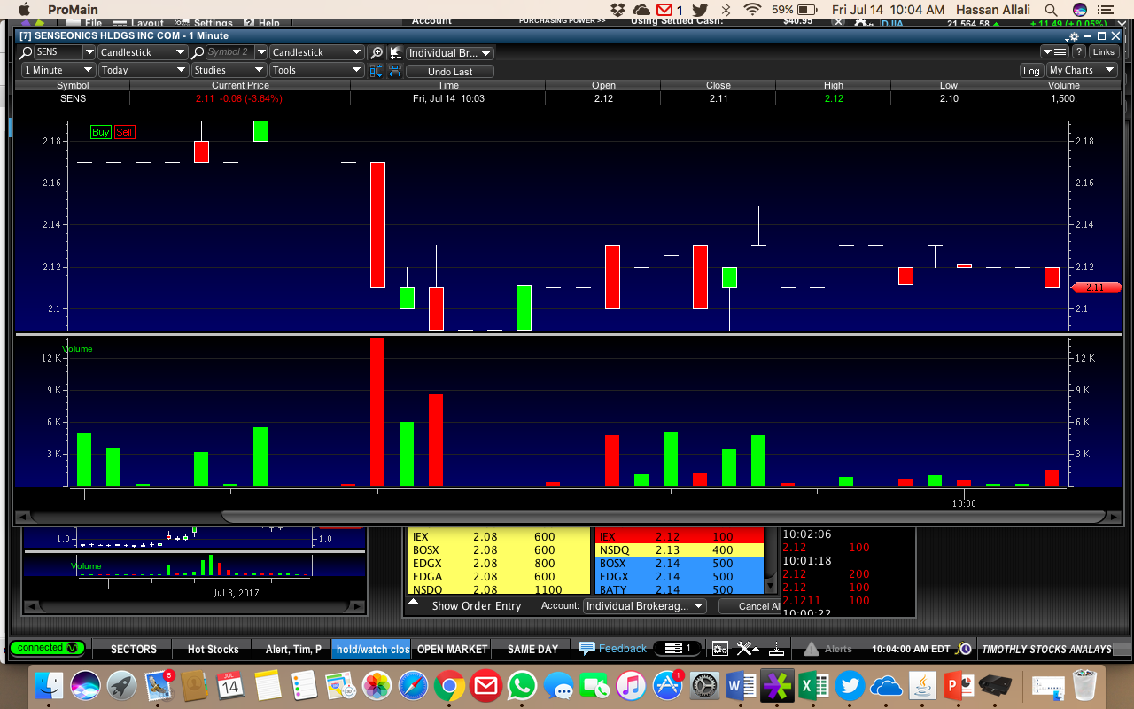Open the chart layout menu dropdown near Links
Viewport: 1134px width, 709px height.
1053,52
